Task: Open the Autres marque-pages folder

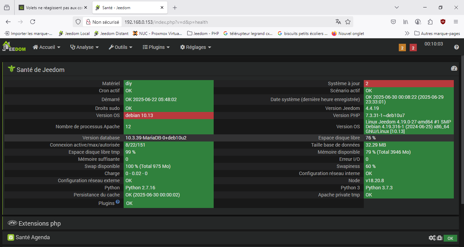Action: (437, 33)
